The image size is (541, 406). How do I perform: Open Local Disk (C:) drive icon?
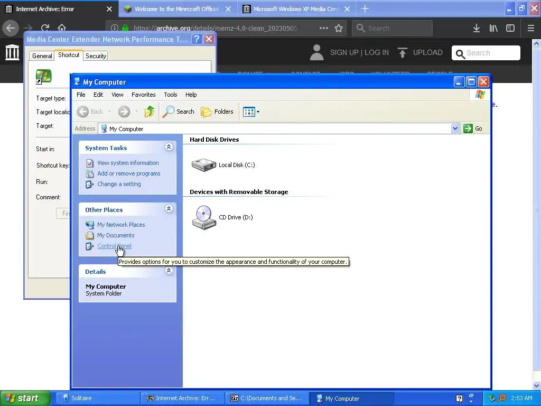pos(203,165)
